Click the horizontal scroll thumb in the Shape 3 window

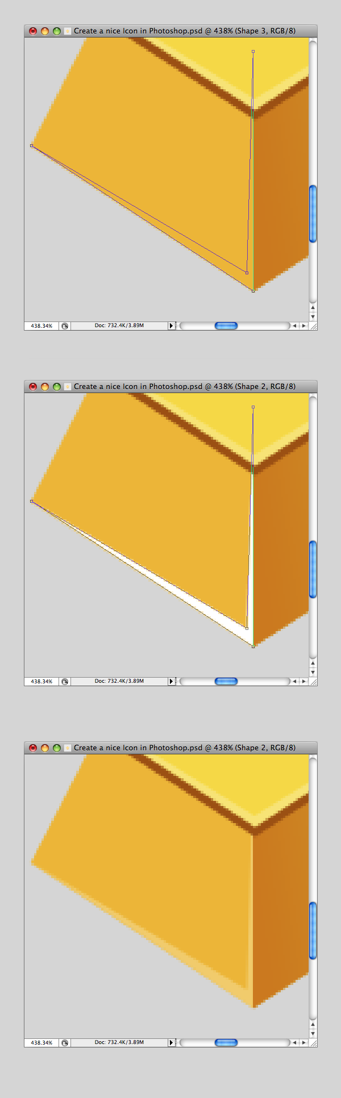pyautogui.click(x=226, y=326)
